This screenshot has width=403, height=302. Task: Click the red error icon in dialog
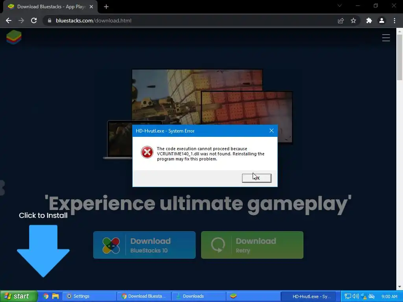[147, 152]
